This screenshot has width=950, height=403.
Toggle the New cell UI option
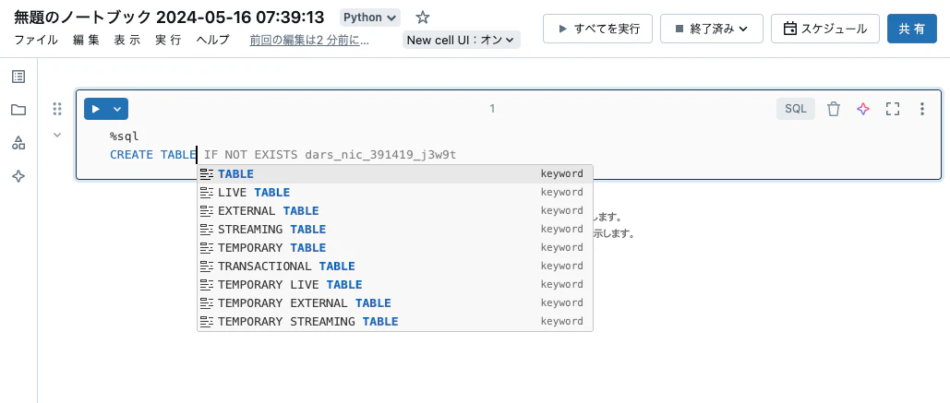tap(461, 40)
